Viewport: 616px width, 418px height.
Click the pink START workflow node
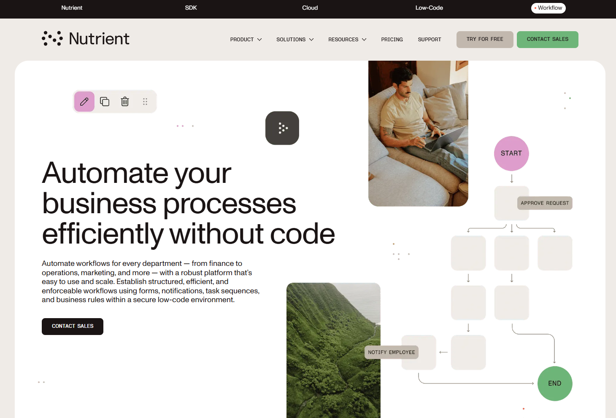[x=511, y=153]
